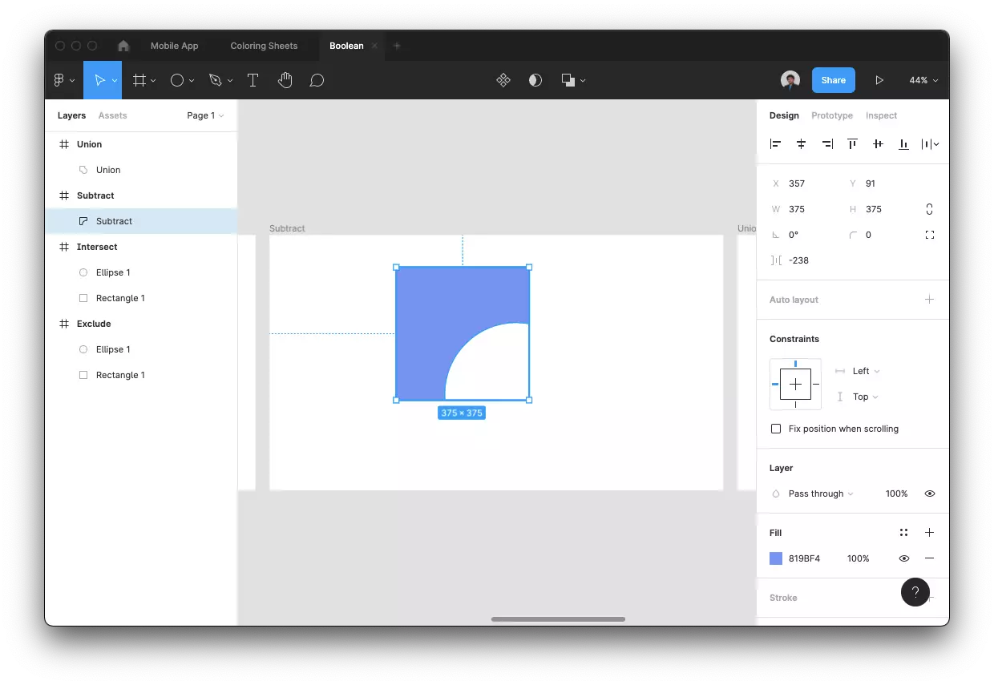Select the Comment tool

tap(317, 80)
